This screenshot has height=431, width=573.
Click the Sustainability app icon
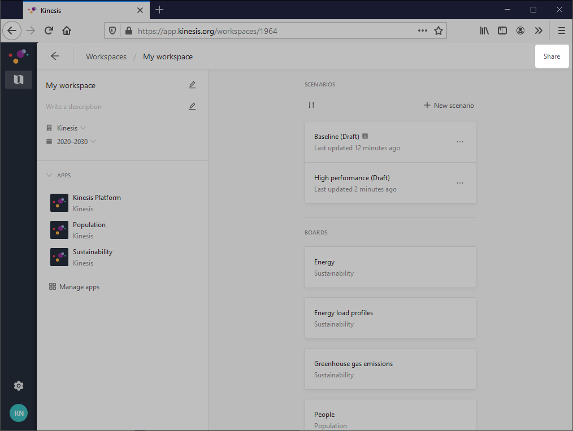[59, 257]
